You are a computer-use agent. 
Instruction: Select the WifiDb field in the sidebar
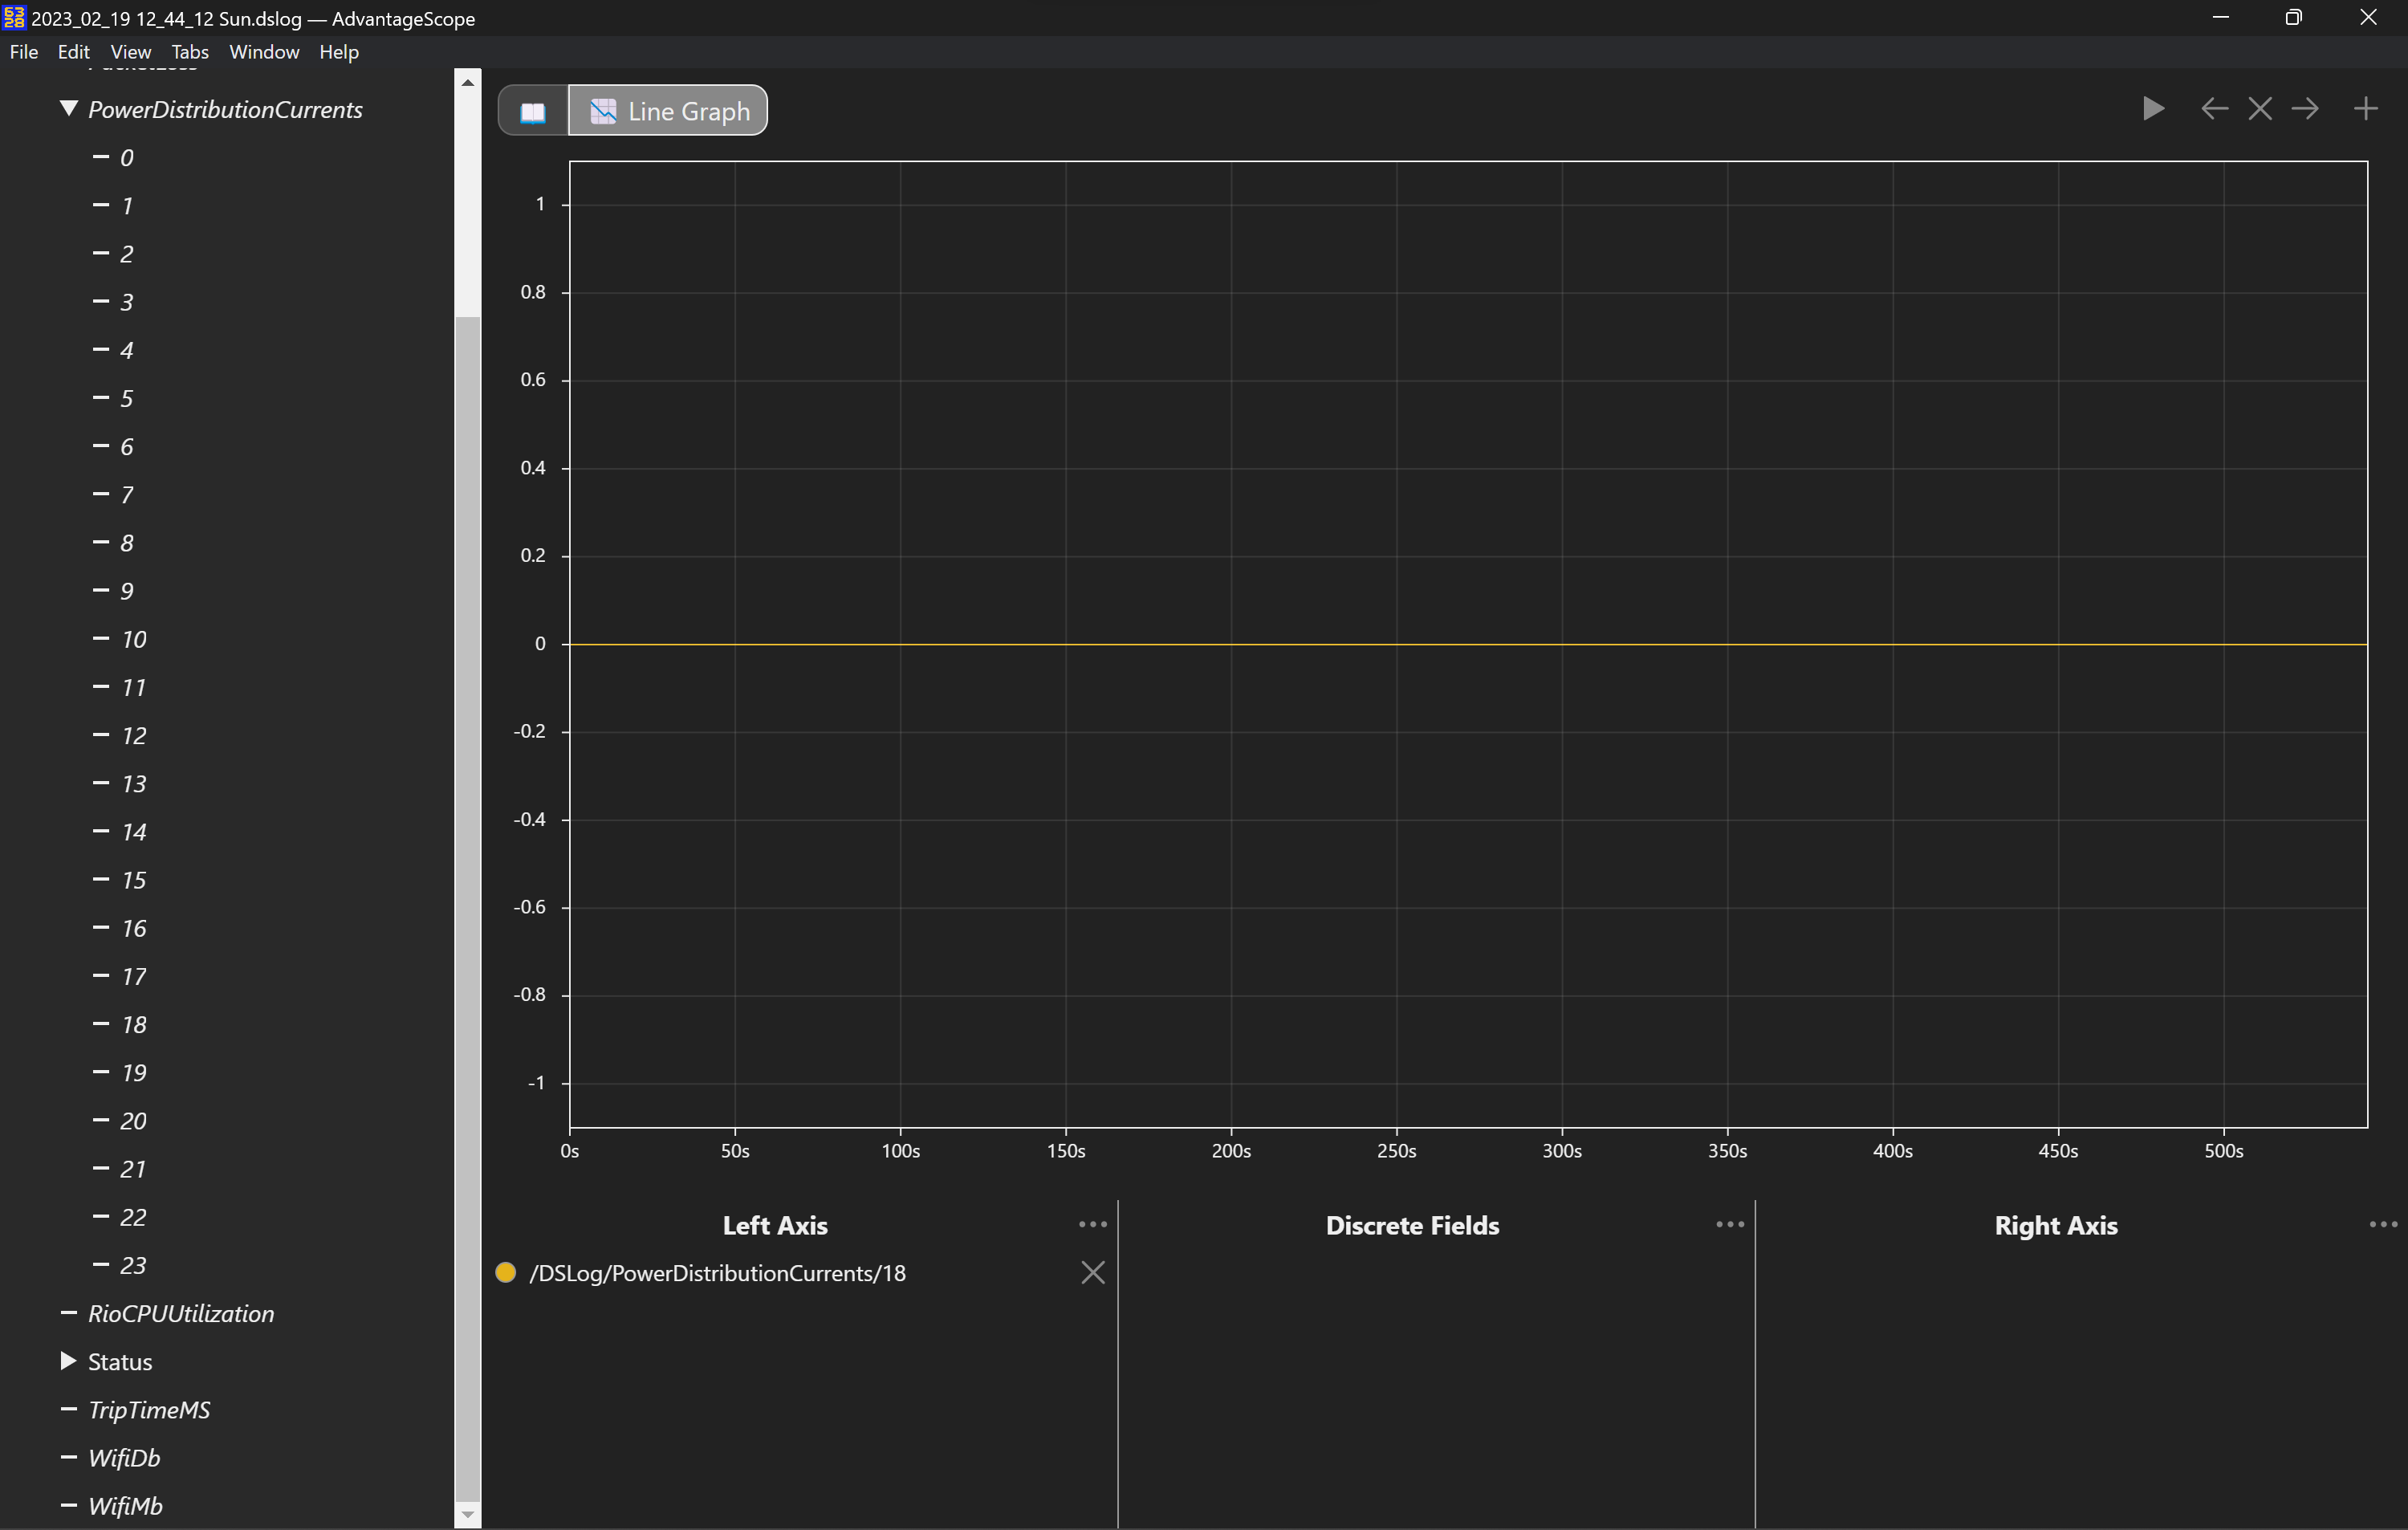point(124,1457)
